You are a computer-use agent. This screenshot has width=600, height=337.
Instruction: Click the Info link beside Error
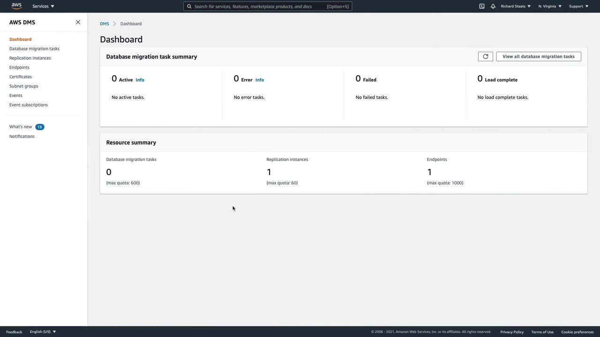259,80
